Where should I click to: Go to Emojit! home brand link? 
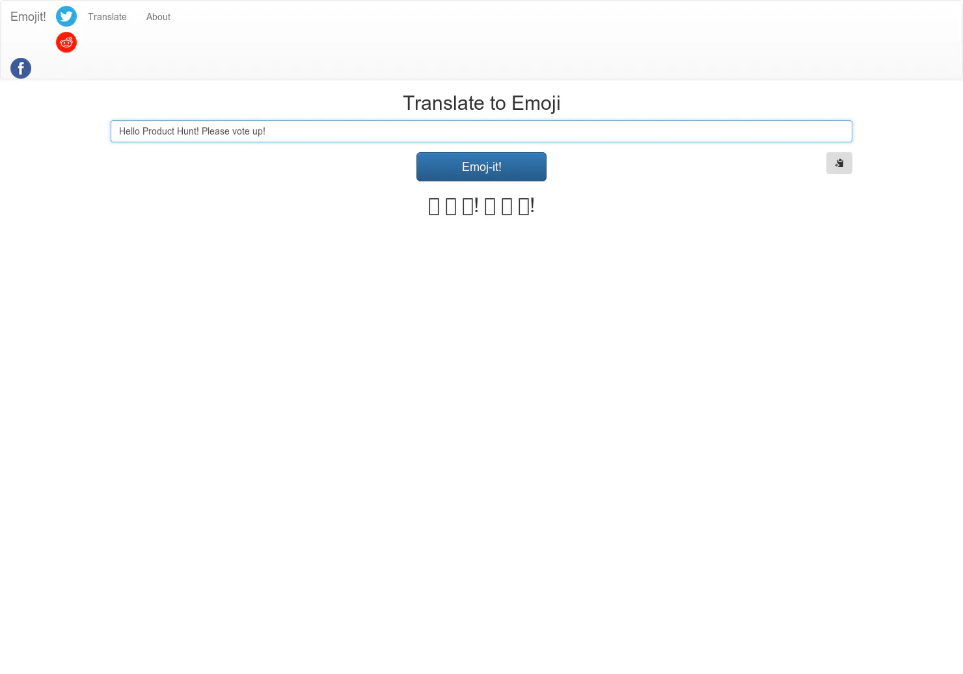click(x=28, y=17)
